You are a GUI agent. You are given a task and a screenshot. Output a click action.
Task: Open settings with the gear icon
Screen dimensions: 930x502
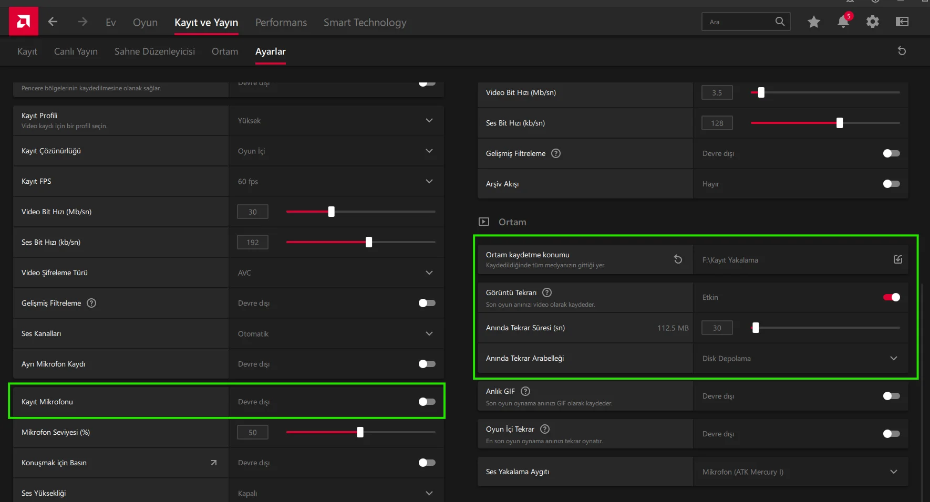(x=872, y=22)
